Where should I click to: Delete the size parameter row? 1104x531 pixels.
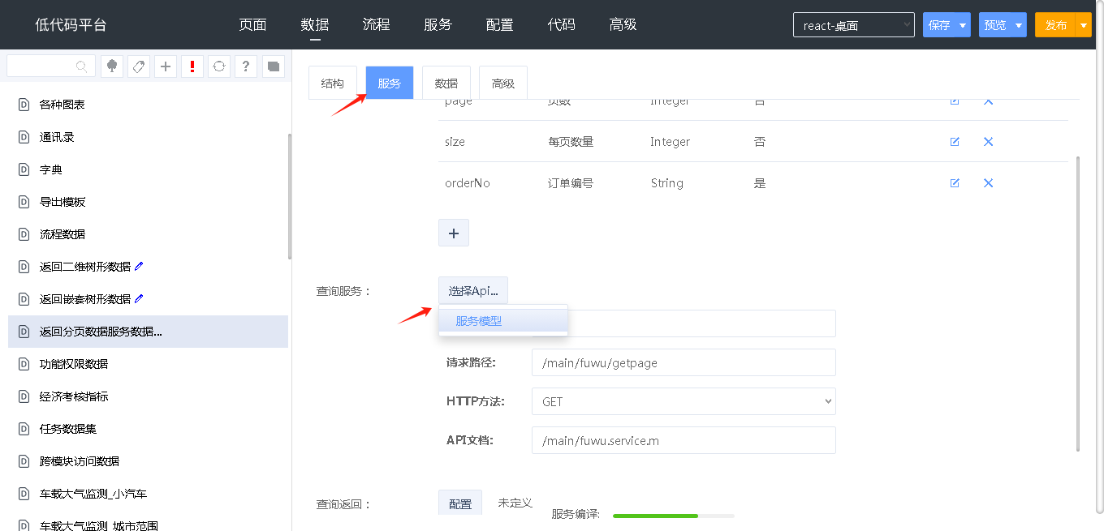[989, 141]
